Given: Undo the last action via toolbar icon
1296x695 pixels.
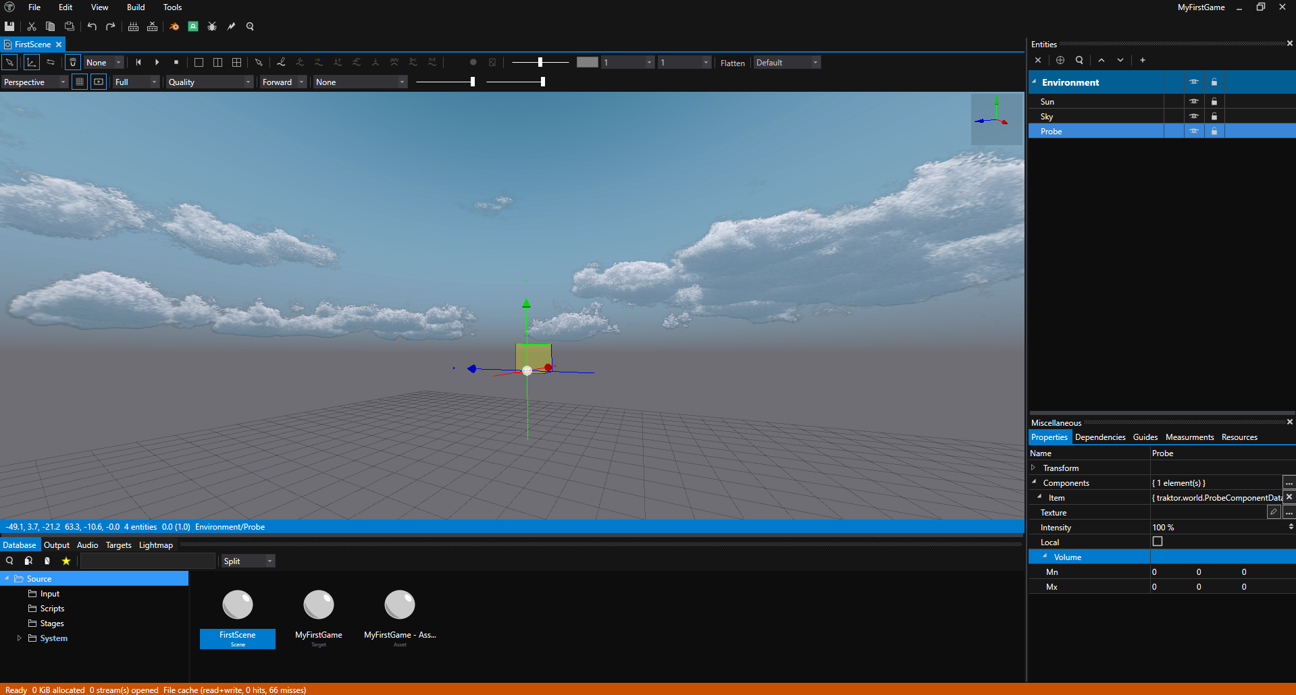Looking at the screenshot, I should (x=92, y=26).
